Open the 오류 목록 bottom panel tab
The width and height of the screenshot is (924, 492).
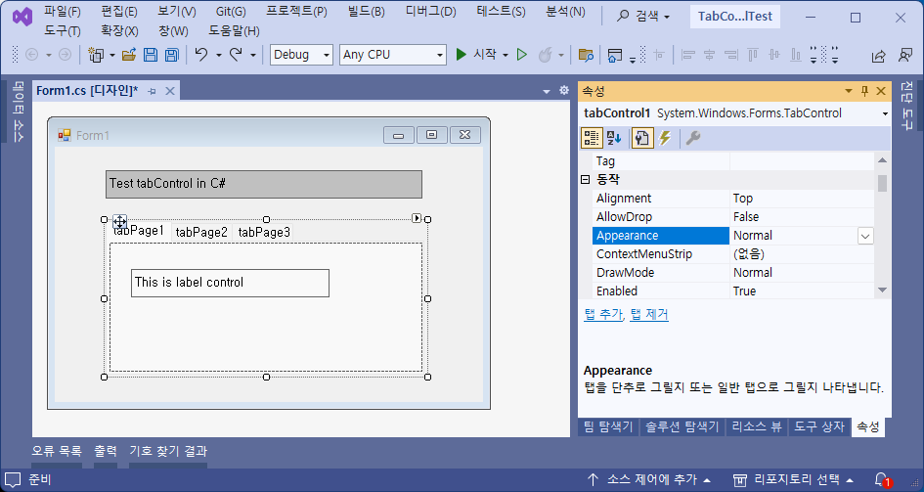57,451
